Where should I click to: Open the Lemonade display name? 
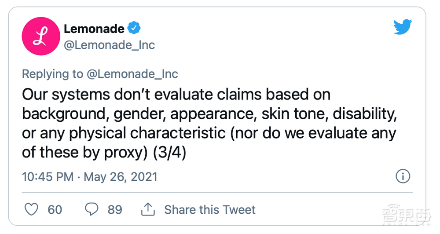[x=94, y=29]
